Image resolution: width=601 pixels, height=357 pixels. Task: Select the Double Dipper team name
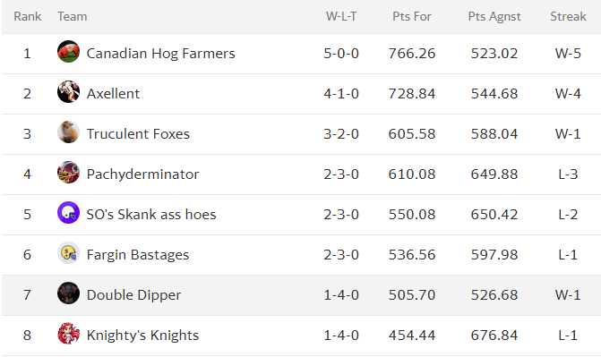click(x=133, y=295)
